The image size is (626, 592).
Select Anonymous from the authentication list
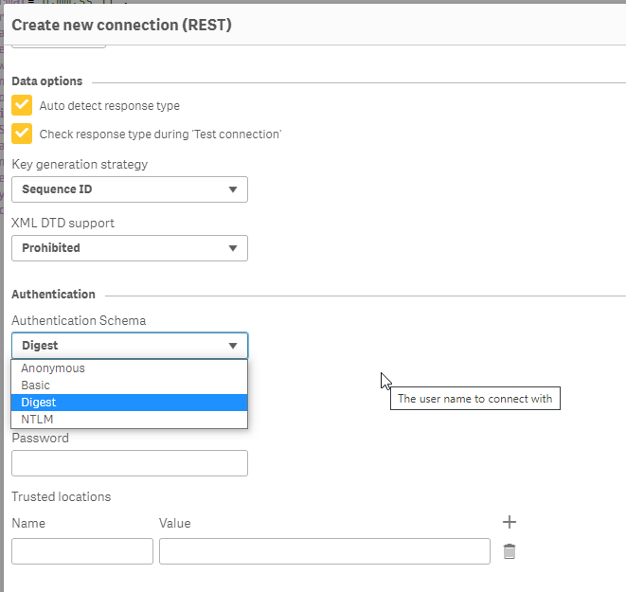point(53,368)
